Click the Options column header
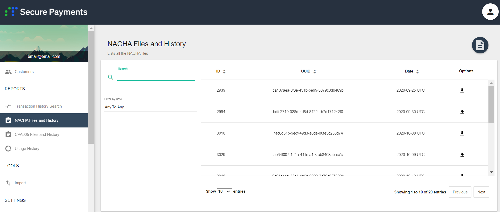 466,71
